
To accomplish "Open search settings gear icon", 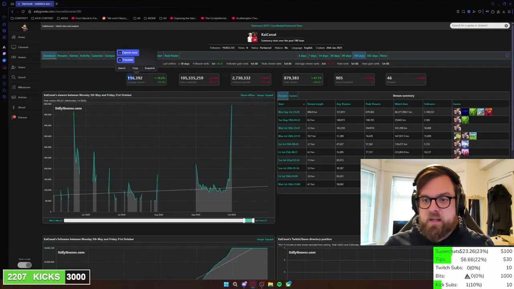I will (x=506, y=26).
